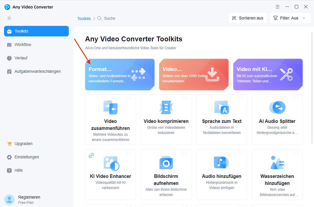
Task: Click 'Größe von Videodateien reduzieren' description
Action: pyautogui.click(x=166, y=130)
